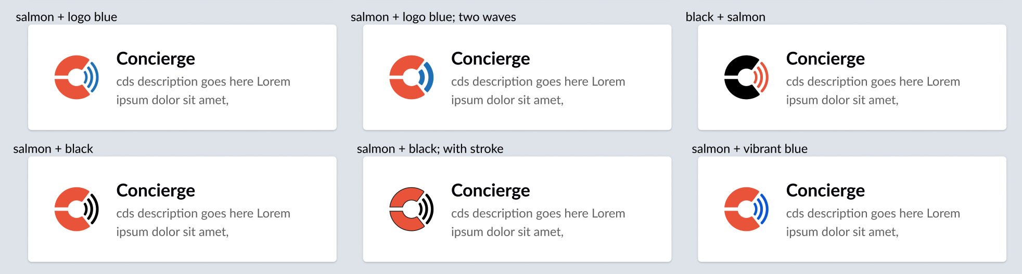Select the "salmon + logo blue" label
Image resolution: width=1022 pixels, height=274 pixels.
point(67,17)
